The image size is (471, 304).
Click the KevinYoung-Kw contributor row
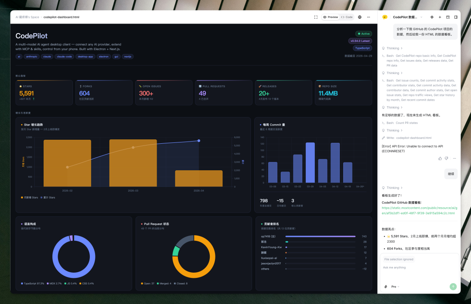[314, 247]
